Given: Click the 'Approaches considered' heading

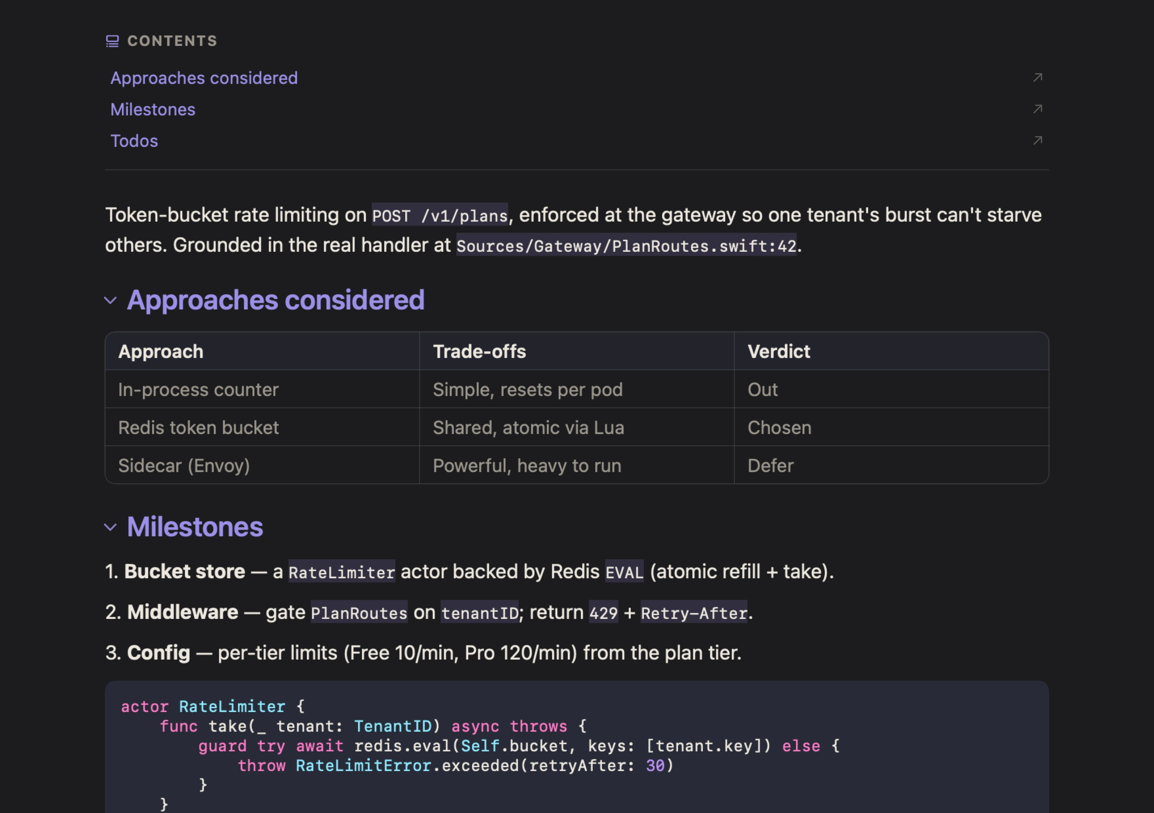Looking at the screenshot, I should tap(275, 300).
